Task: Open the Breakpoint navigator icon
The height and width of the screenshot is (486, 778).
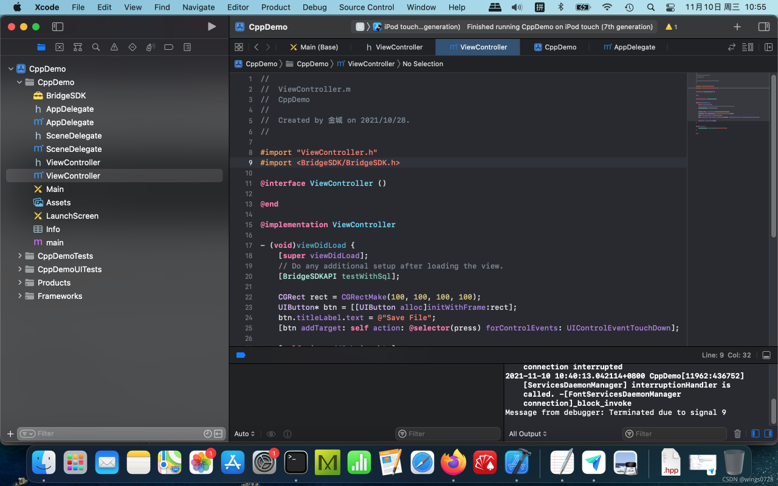Action: (x=169, y=47)
